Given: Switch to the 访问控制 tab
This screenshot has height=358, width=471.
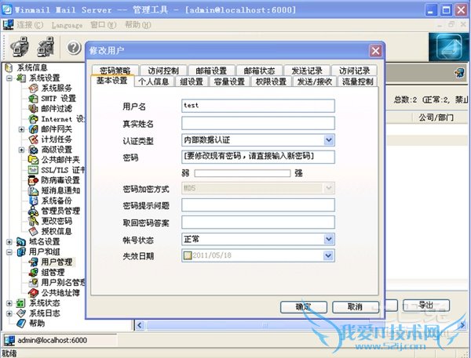Looking at the screenshot, I should (x=163, y=71).
